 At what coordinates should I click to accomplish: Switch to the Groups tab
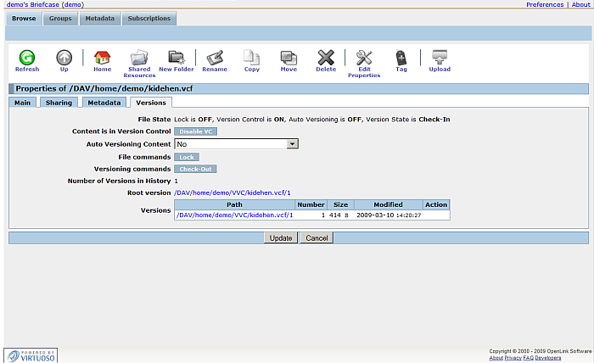tap(60, 18)
